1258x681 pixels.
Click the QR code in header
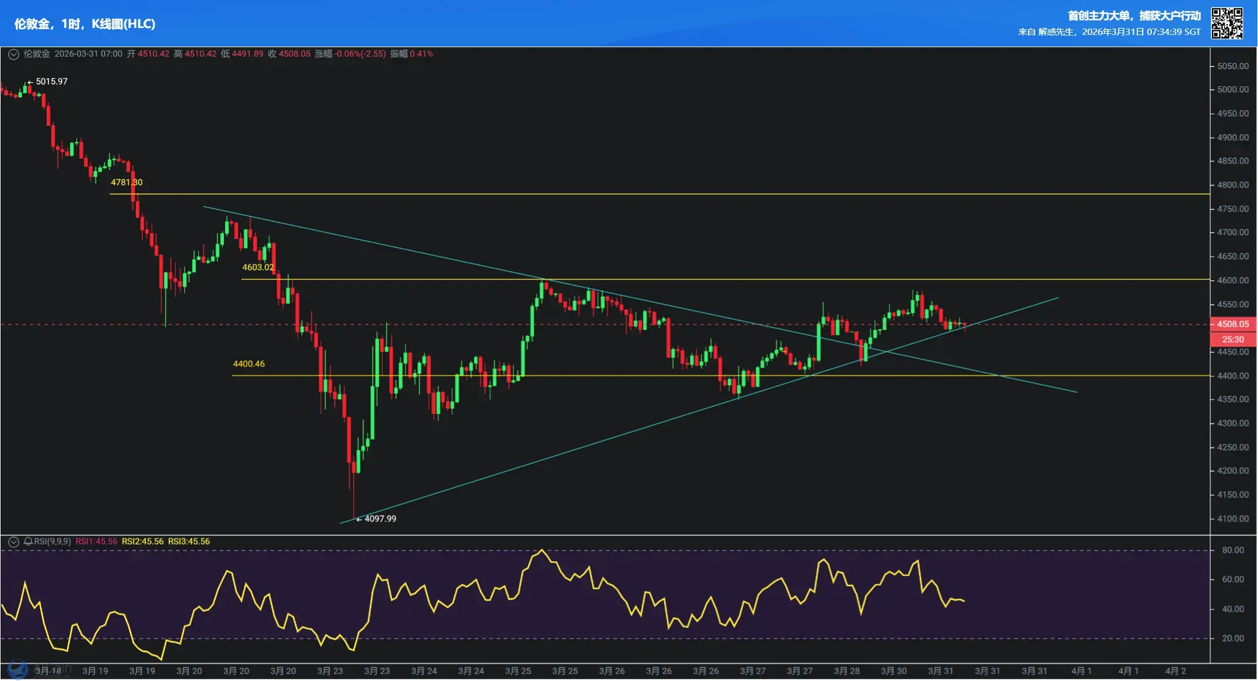1227,23
